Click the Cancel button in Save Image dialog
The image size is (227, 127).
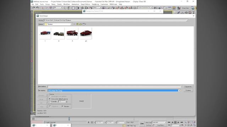point(188,90)
